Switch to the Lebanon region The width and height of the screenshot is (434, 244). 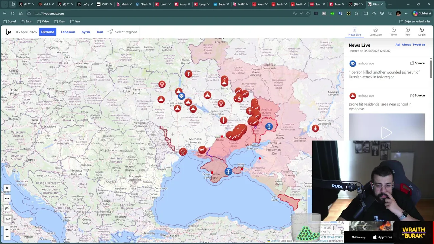pyautogui.click(x=68, y=32)
